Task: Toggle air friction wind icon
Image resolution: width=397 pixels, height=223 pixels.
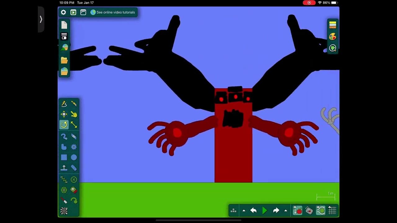Action: (x=321, y=211)
